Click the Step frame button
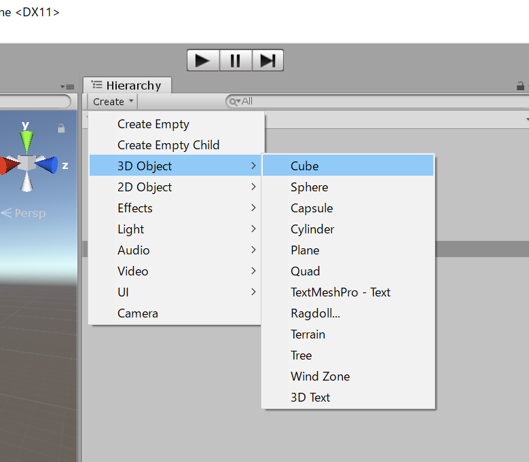This screenshot has height=462, width=529. (x=268, y=60)
